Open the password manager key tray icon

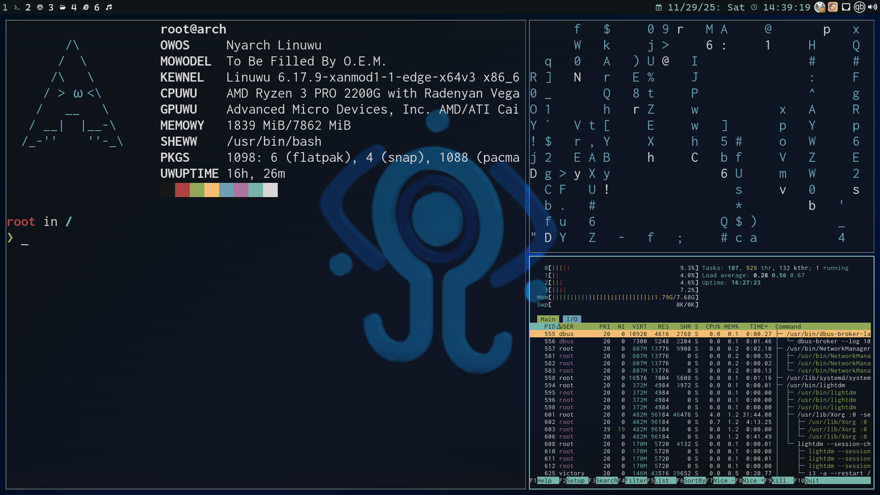[x=820, y=7]
